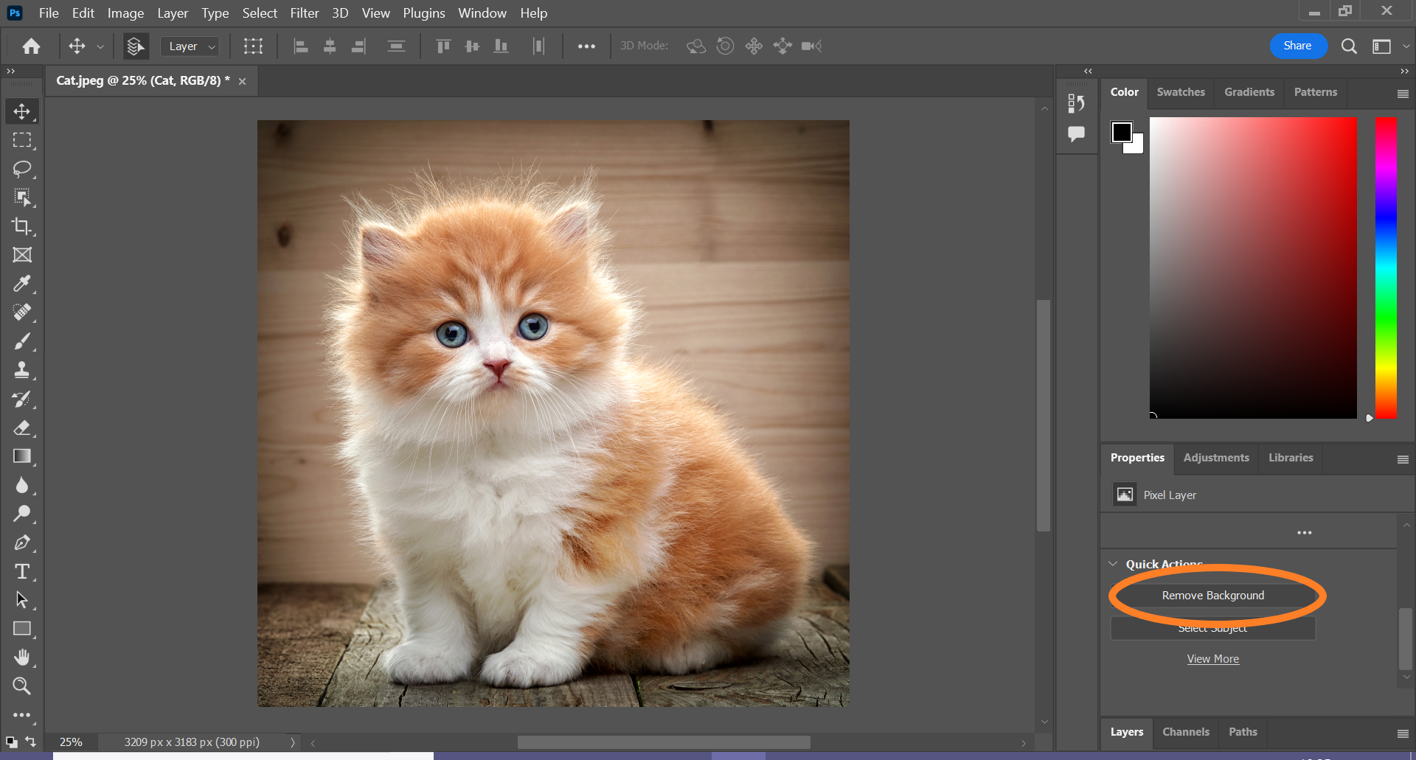
Task: Collapse the Quick Actions section
Action: [1113, 564]
